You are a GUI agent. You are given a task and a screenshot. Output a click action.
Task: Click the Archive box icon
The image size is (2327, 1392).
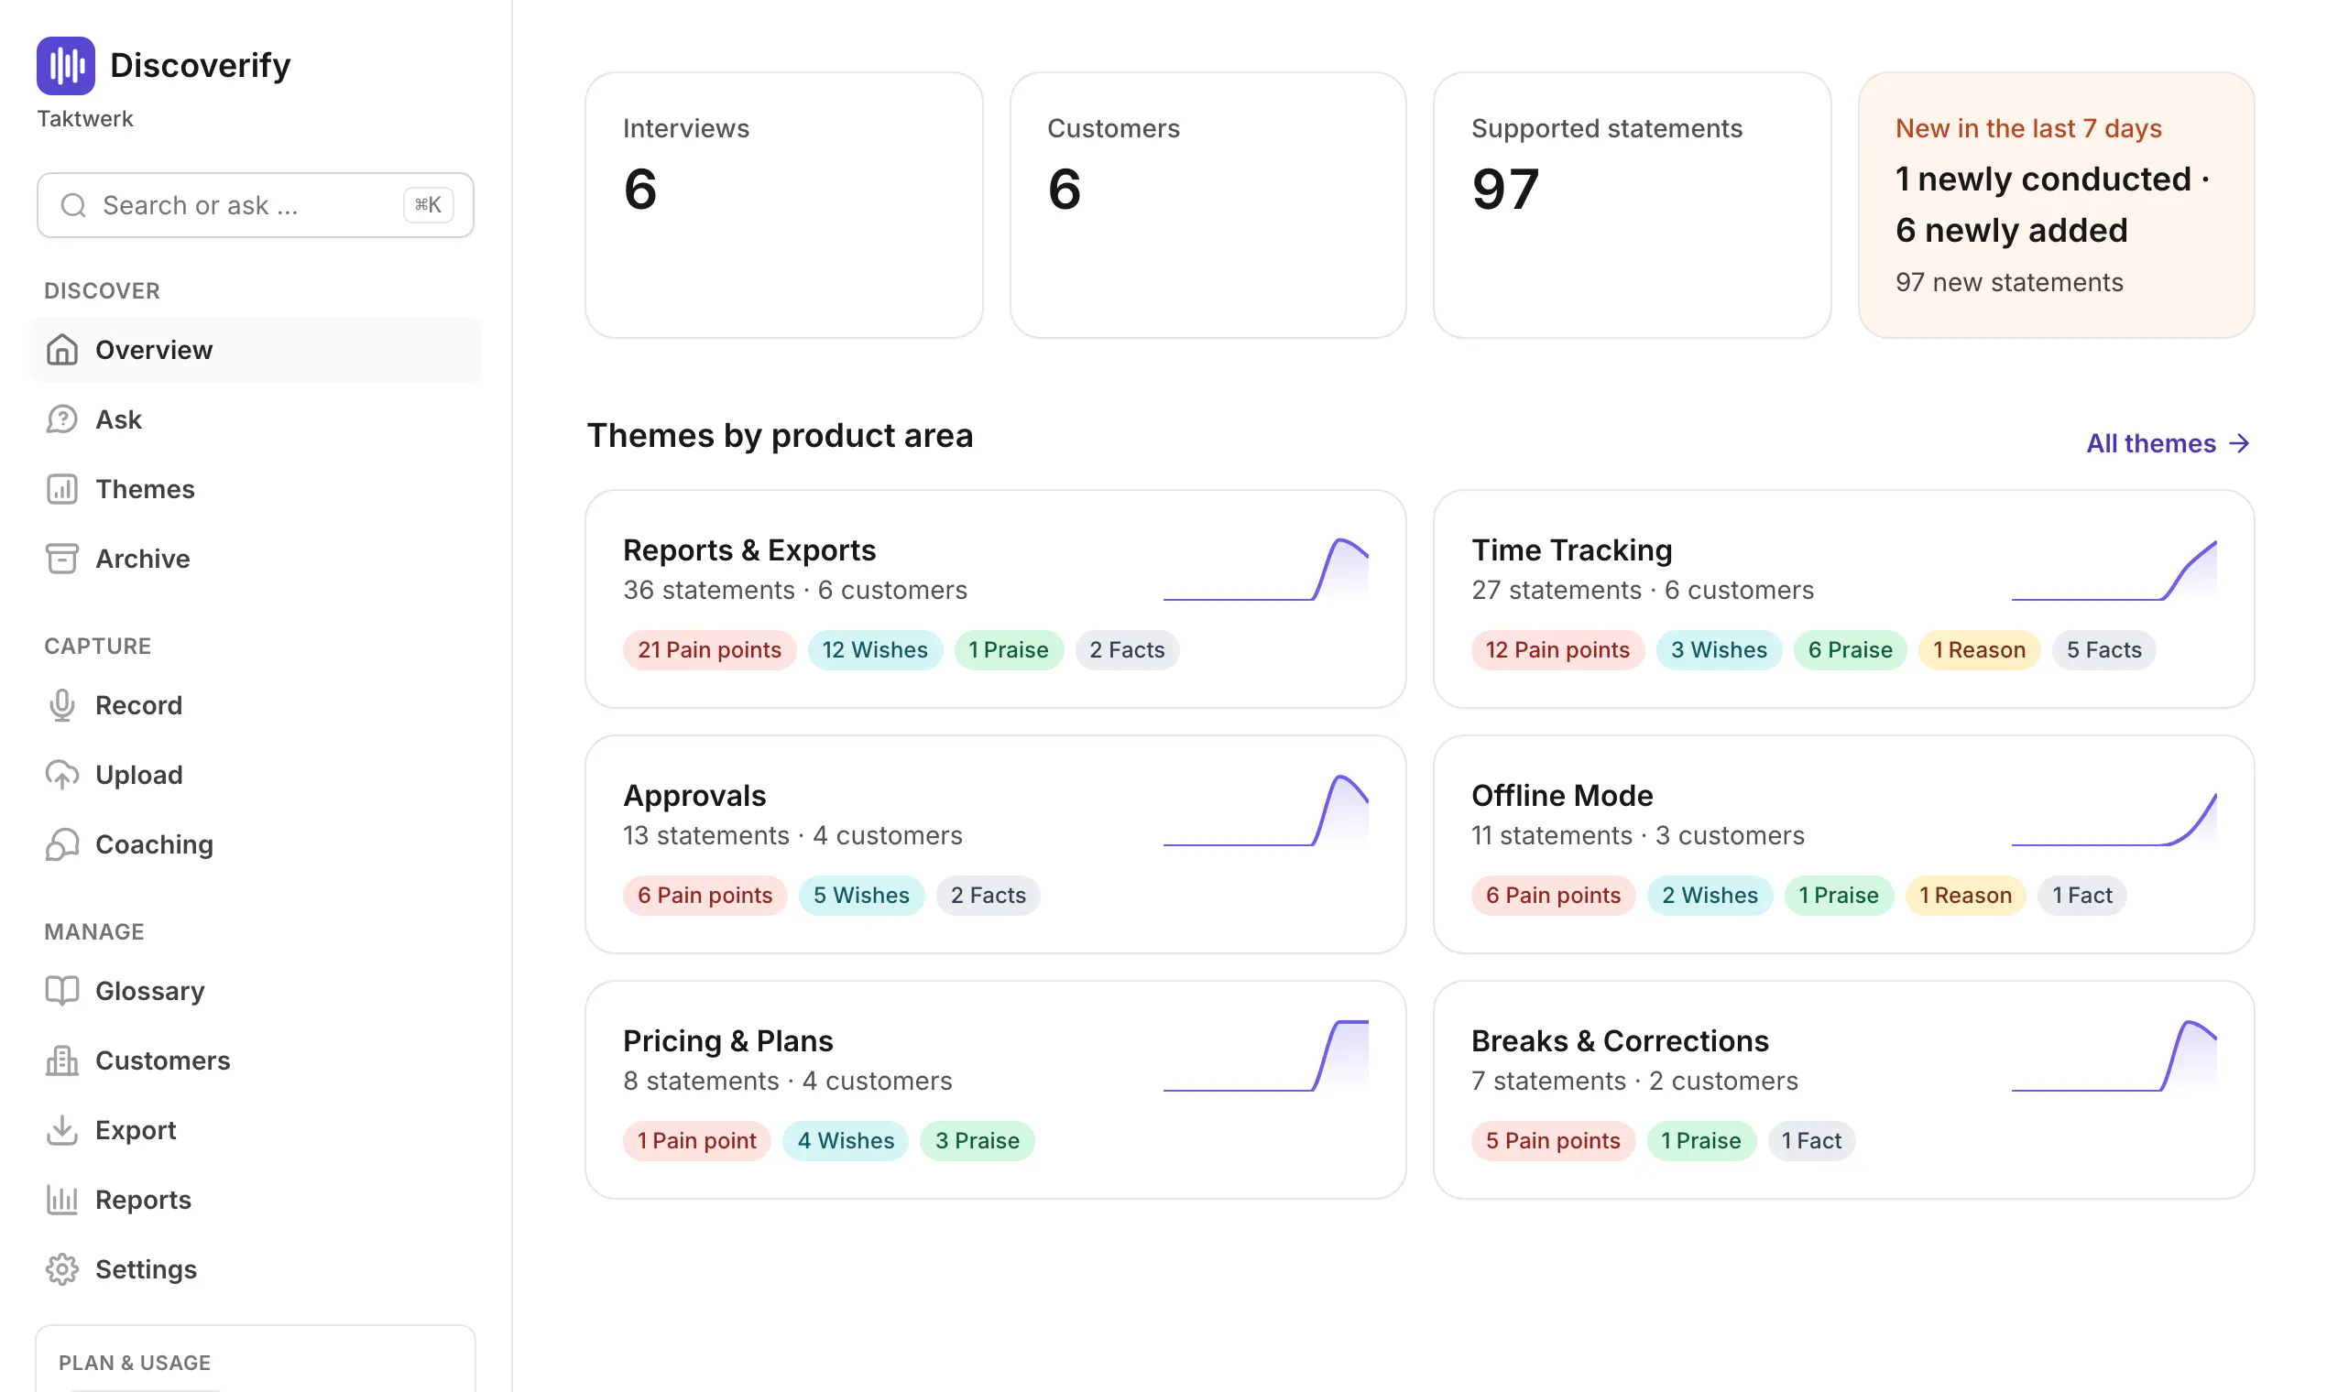62,558
